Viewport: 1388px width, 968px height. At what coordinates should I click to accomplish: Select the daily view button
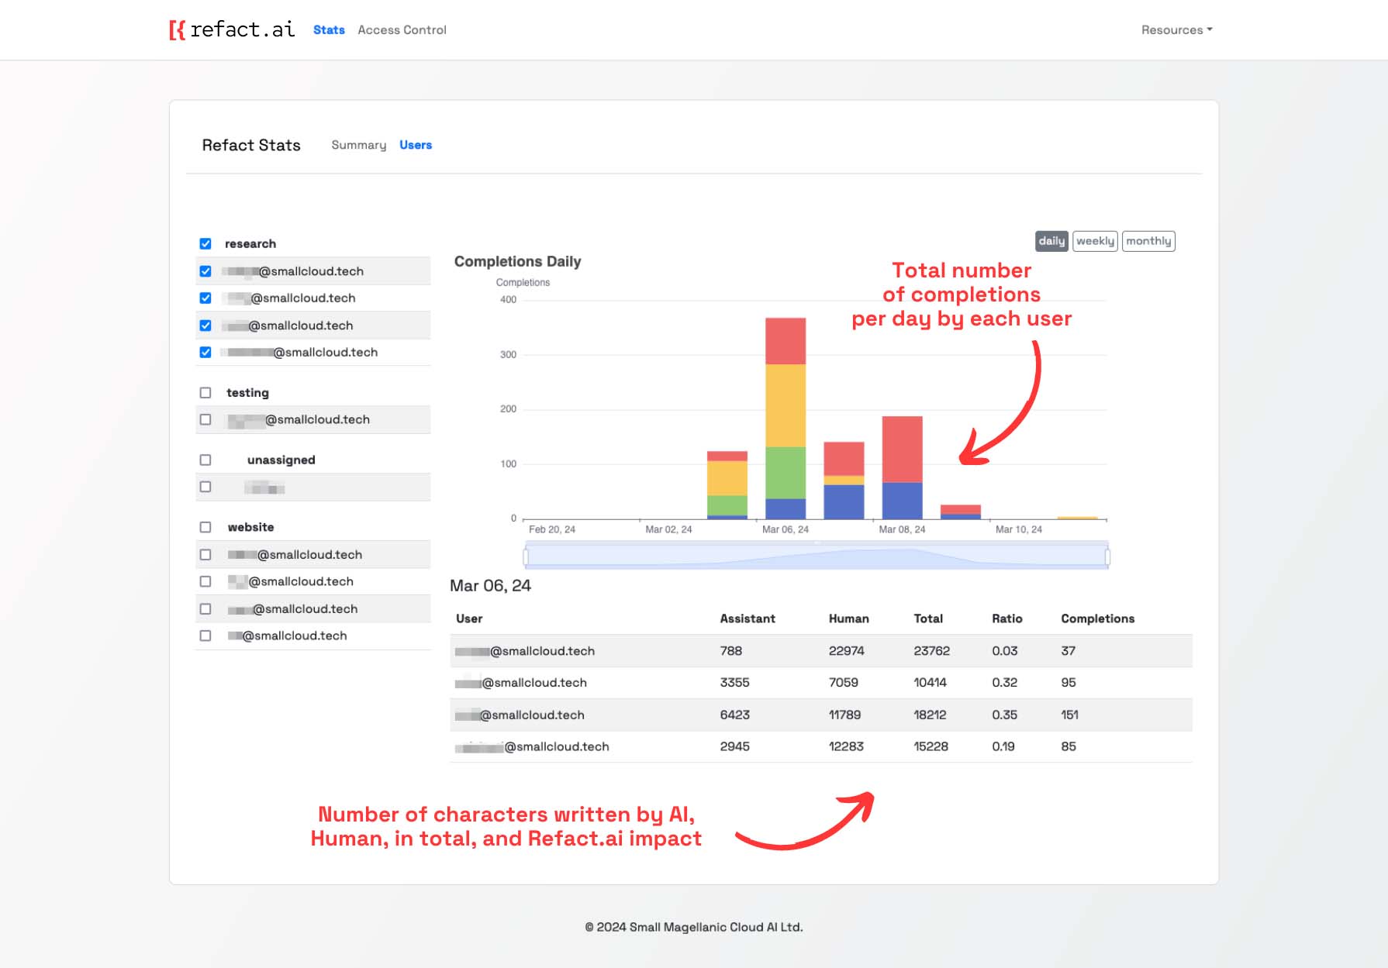coord(1051,241)
